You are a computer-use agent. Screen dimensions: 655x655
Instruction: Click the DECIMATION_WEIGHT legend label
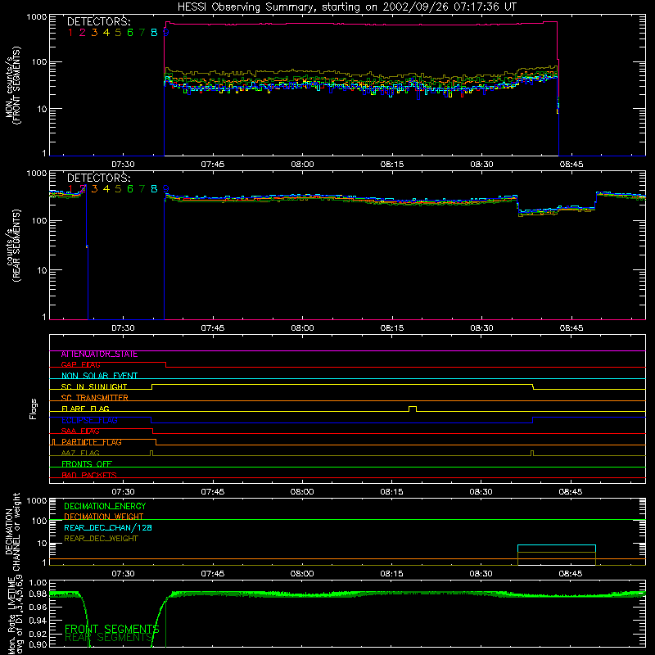[104, 517]
